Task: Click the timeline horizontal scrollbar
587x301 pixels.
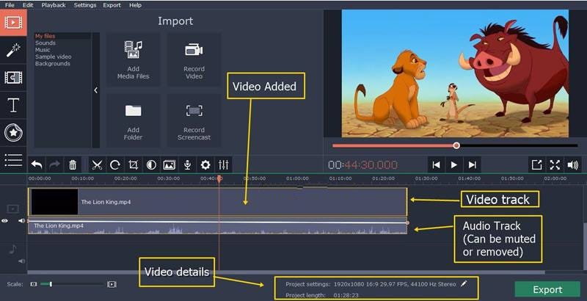Action: [286, 272]
